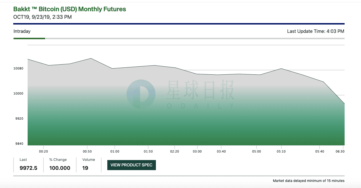This screenshot has height=188, width=361.
Task: Click the 01:00 time axis label
Action: tap(115, 151)
